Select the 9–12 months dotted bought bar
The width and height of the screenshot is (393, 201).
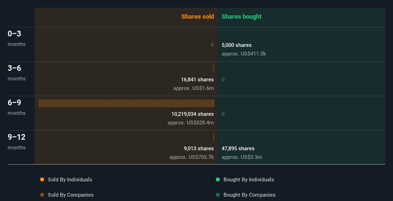click(222, 138)
